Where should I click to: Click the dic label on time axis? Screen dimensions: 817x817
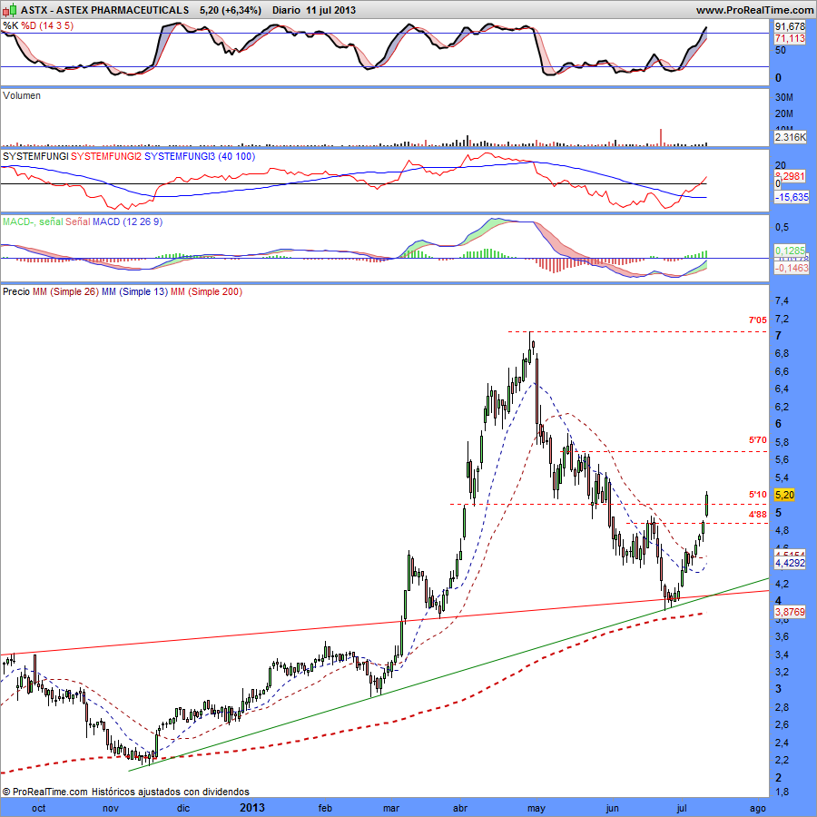183,809
